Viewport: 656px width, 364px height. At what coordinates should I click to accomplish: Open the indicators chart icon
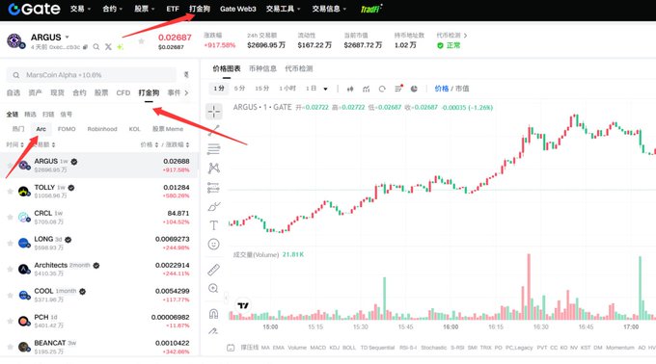[366, 89]
